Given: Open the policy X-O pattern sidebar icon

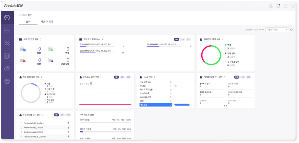Looking at the screenshot, I should [x=7, y=43].
